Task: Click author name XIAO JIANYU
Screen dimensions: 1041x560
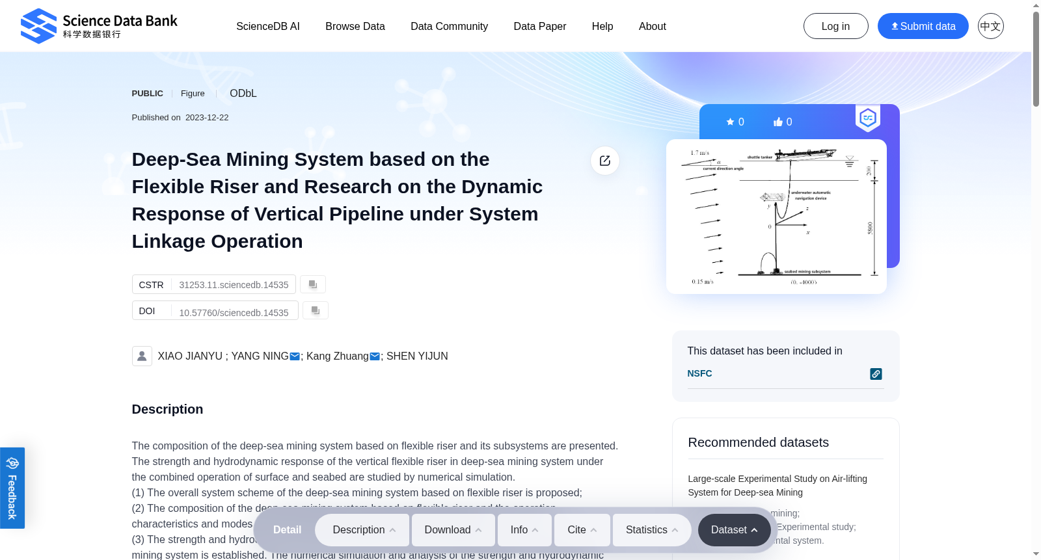Action: (190, 356)
